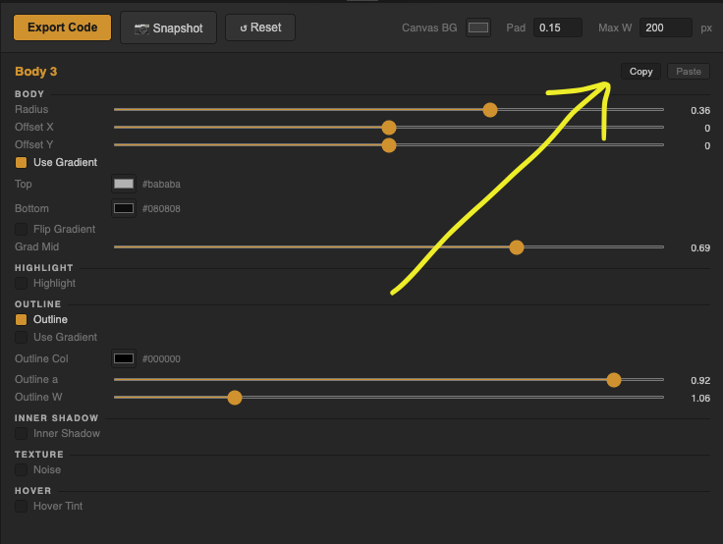Disable the body Use Gradient checkbox

pos(22,162)
